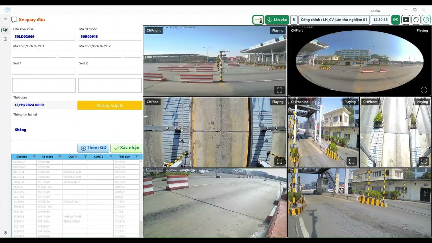
Task: Click the Xe quay đầu chat icon
Action: (x=14, y=20)
